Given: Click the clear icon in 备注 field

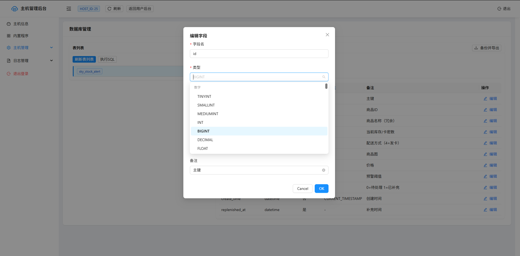Looking at the screenshot, I should (x=323, y=170).
